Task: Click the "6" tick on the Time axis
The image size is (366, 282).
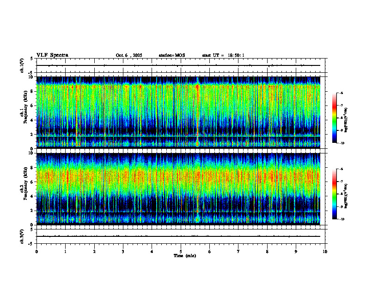Action: point(210,252)
